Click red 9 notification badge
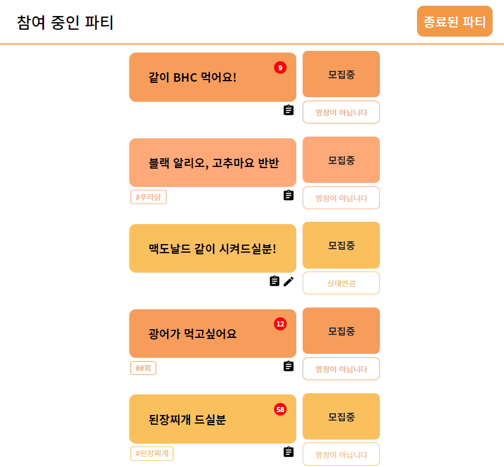This screenshot has width=504, height=467. (x=280, y=67)
